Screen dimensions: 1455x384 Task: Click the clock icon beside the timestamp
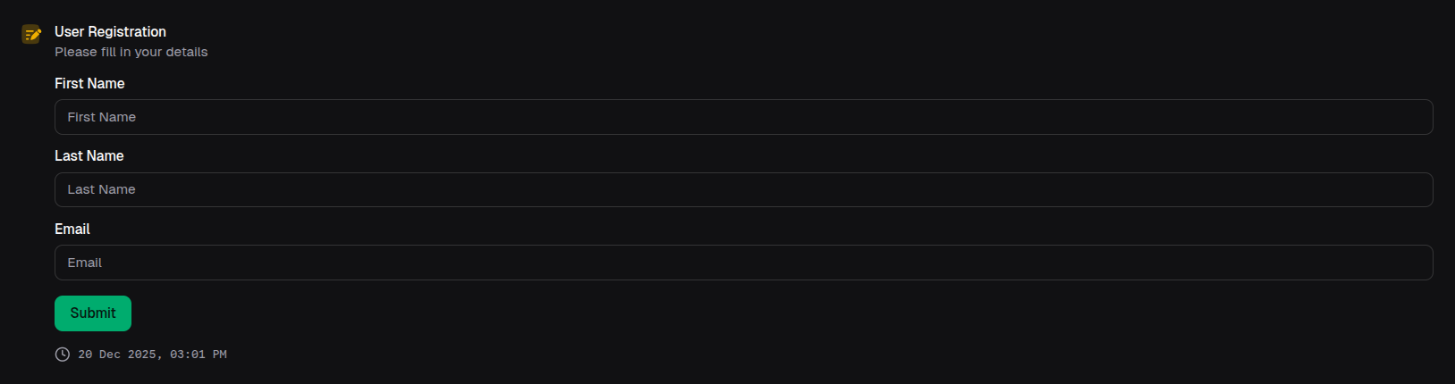point(63,355)
